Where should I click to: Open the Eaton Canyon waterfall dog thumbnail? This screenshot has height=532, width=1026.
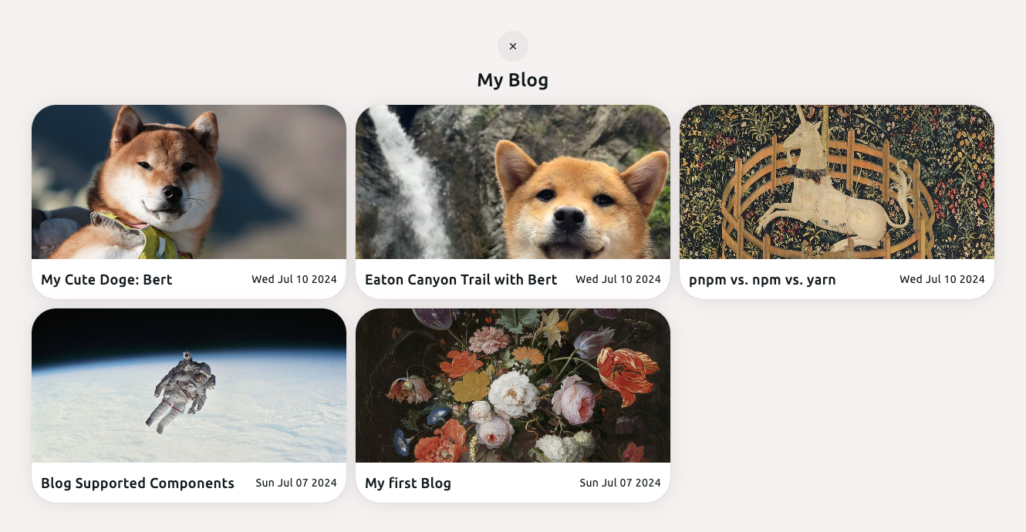(x=513, y=182)
